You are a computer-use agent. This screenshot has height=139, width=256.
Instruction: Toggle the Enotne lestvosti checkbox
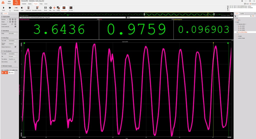click(x=15, y=26)
